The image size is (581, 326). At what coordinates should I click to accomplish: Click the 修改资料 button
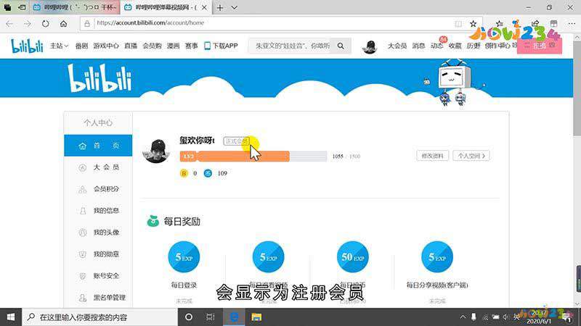pyautogui.click(x=432, y=156)
